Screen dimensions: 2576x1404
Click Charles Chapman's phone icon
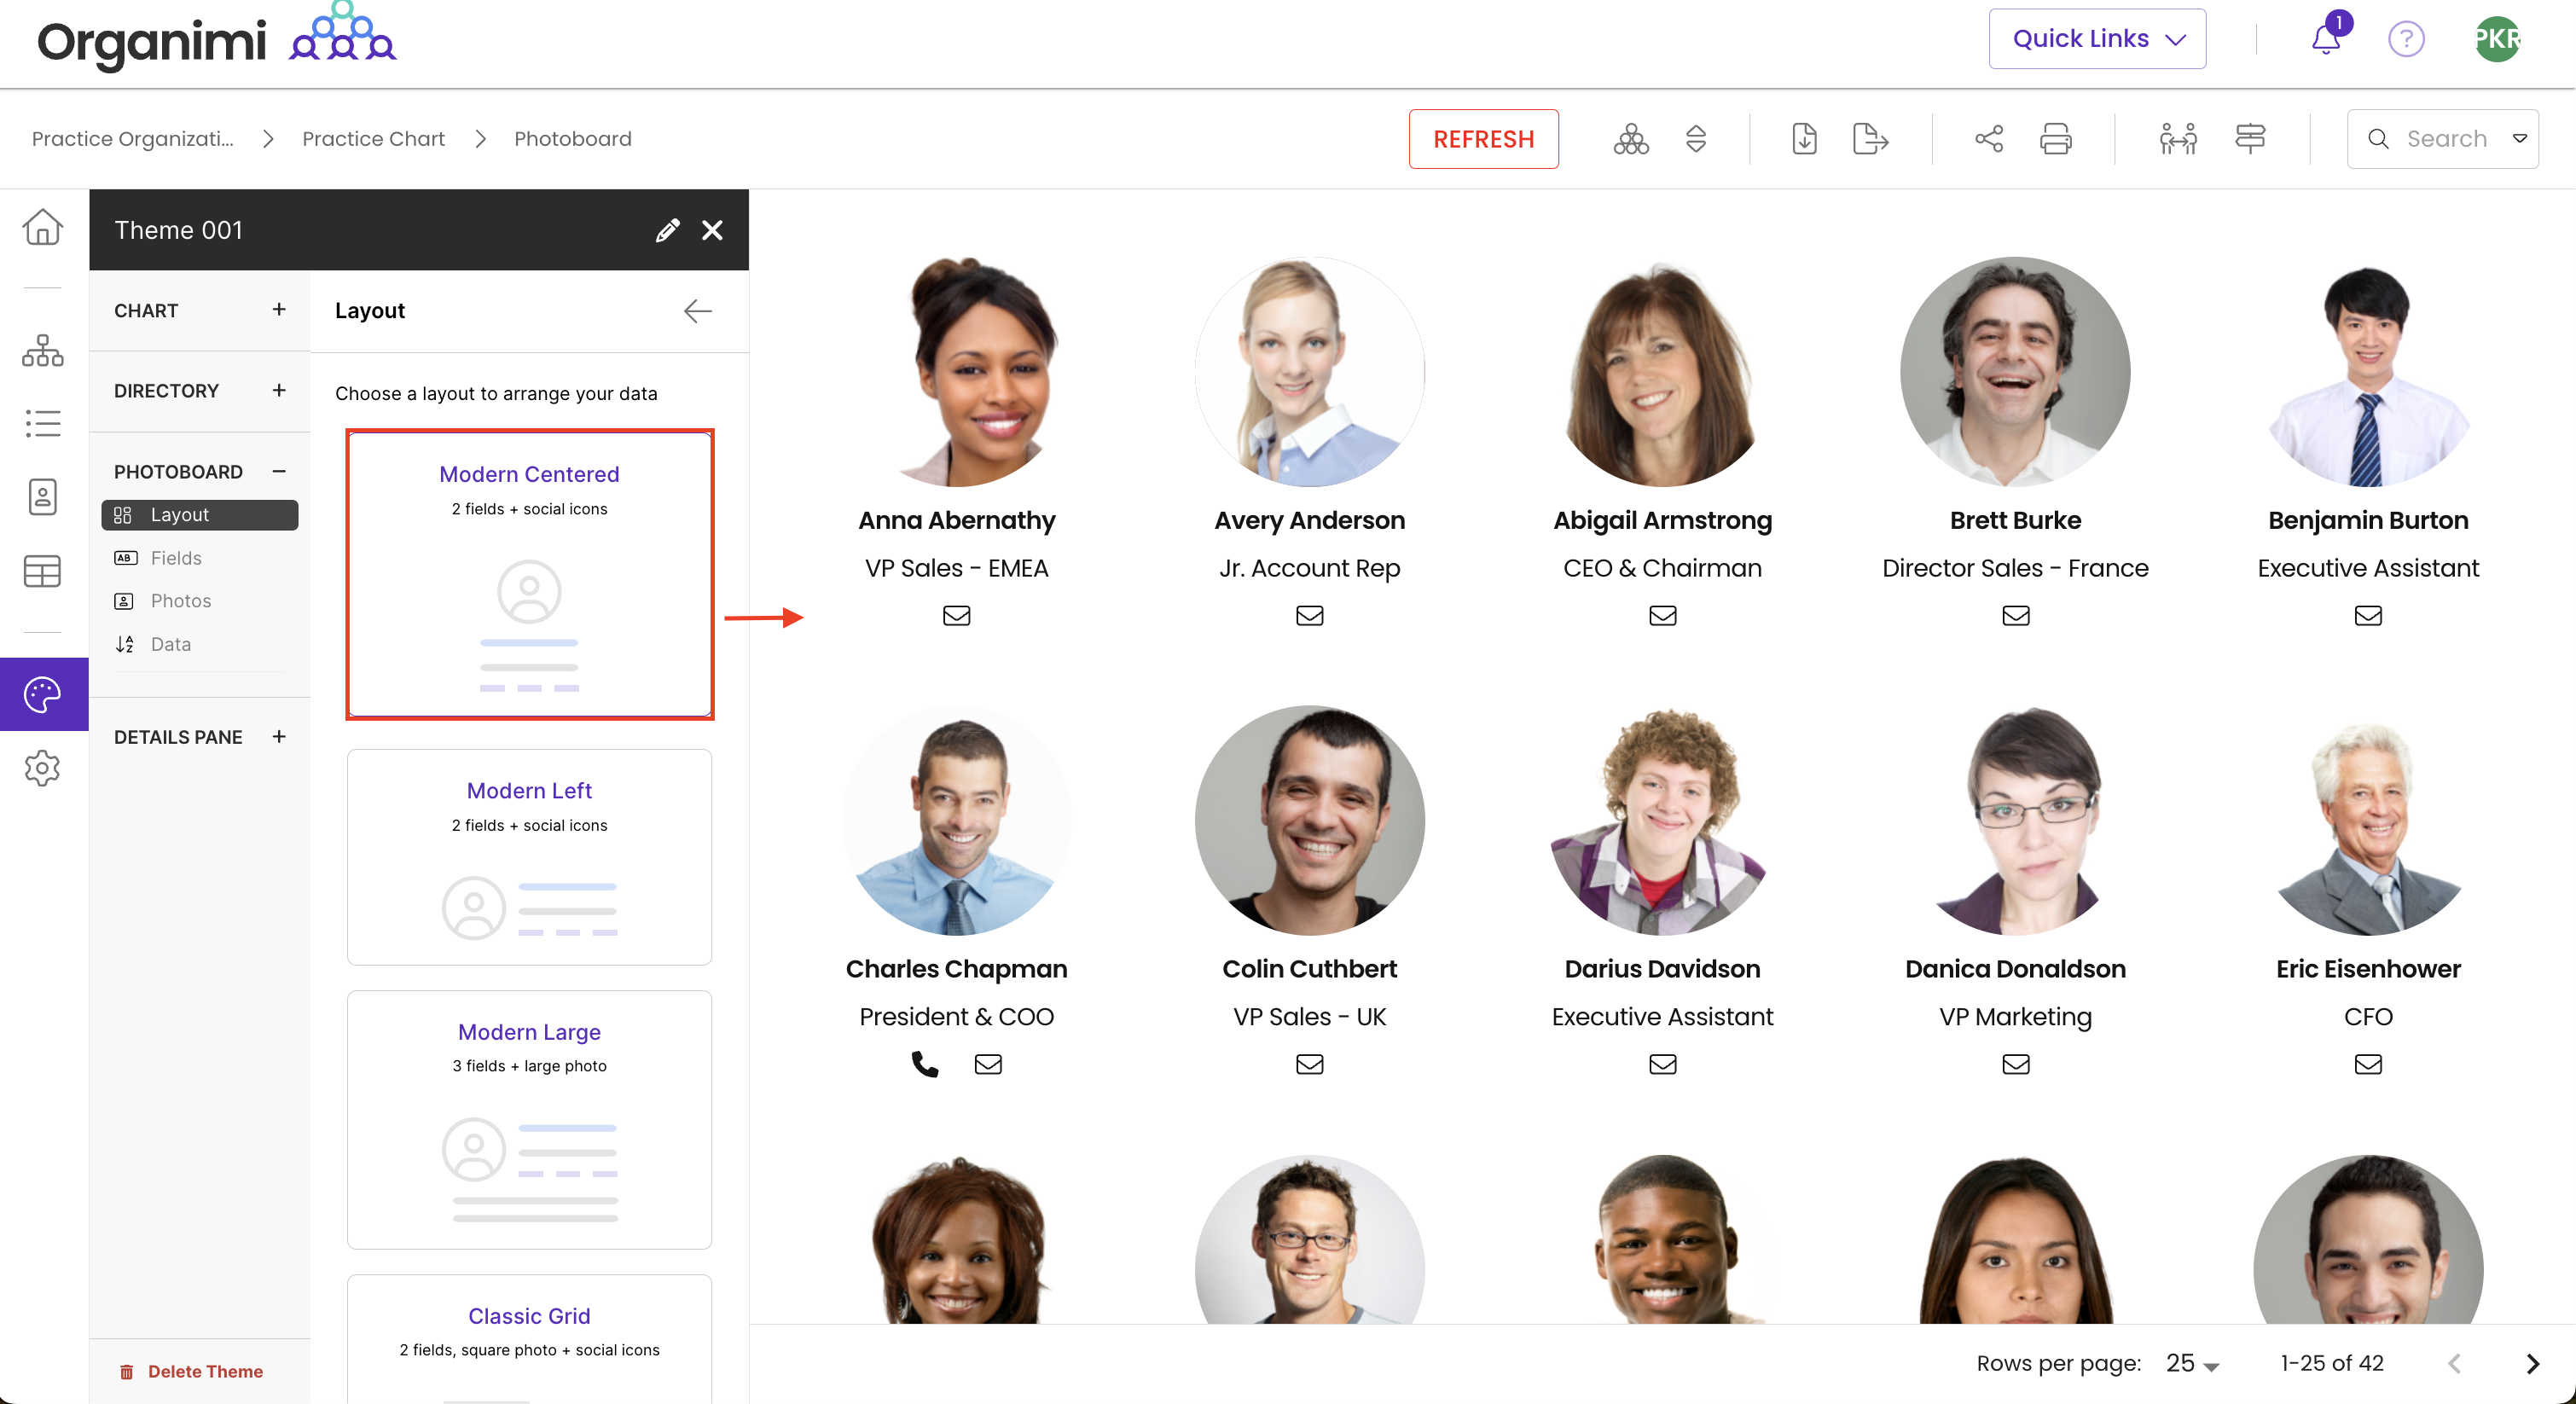(925, 1064)
